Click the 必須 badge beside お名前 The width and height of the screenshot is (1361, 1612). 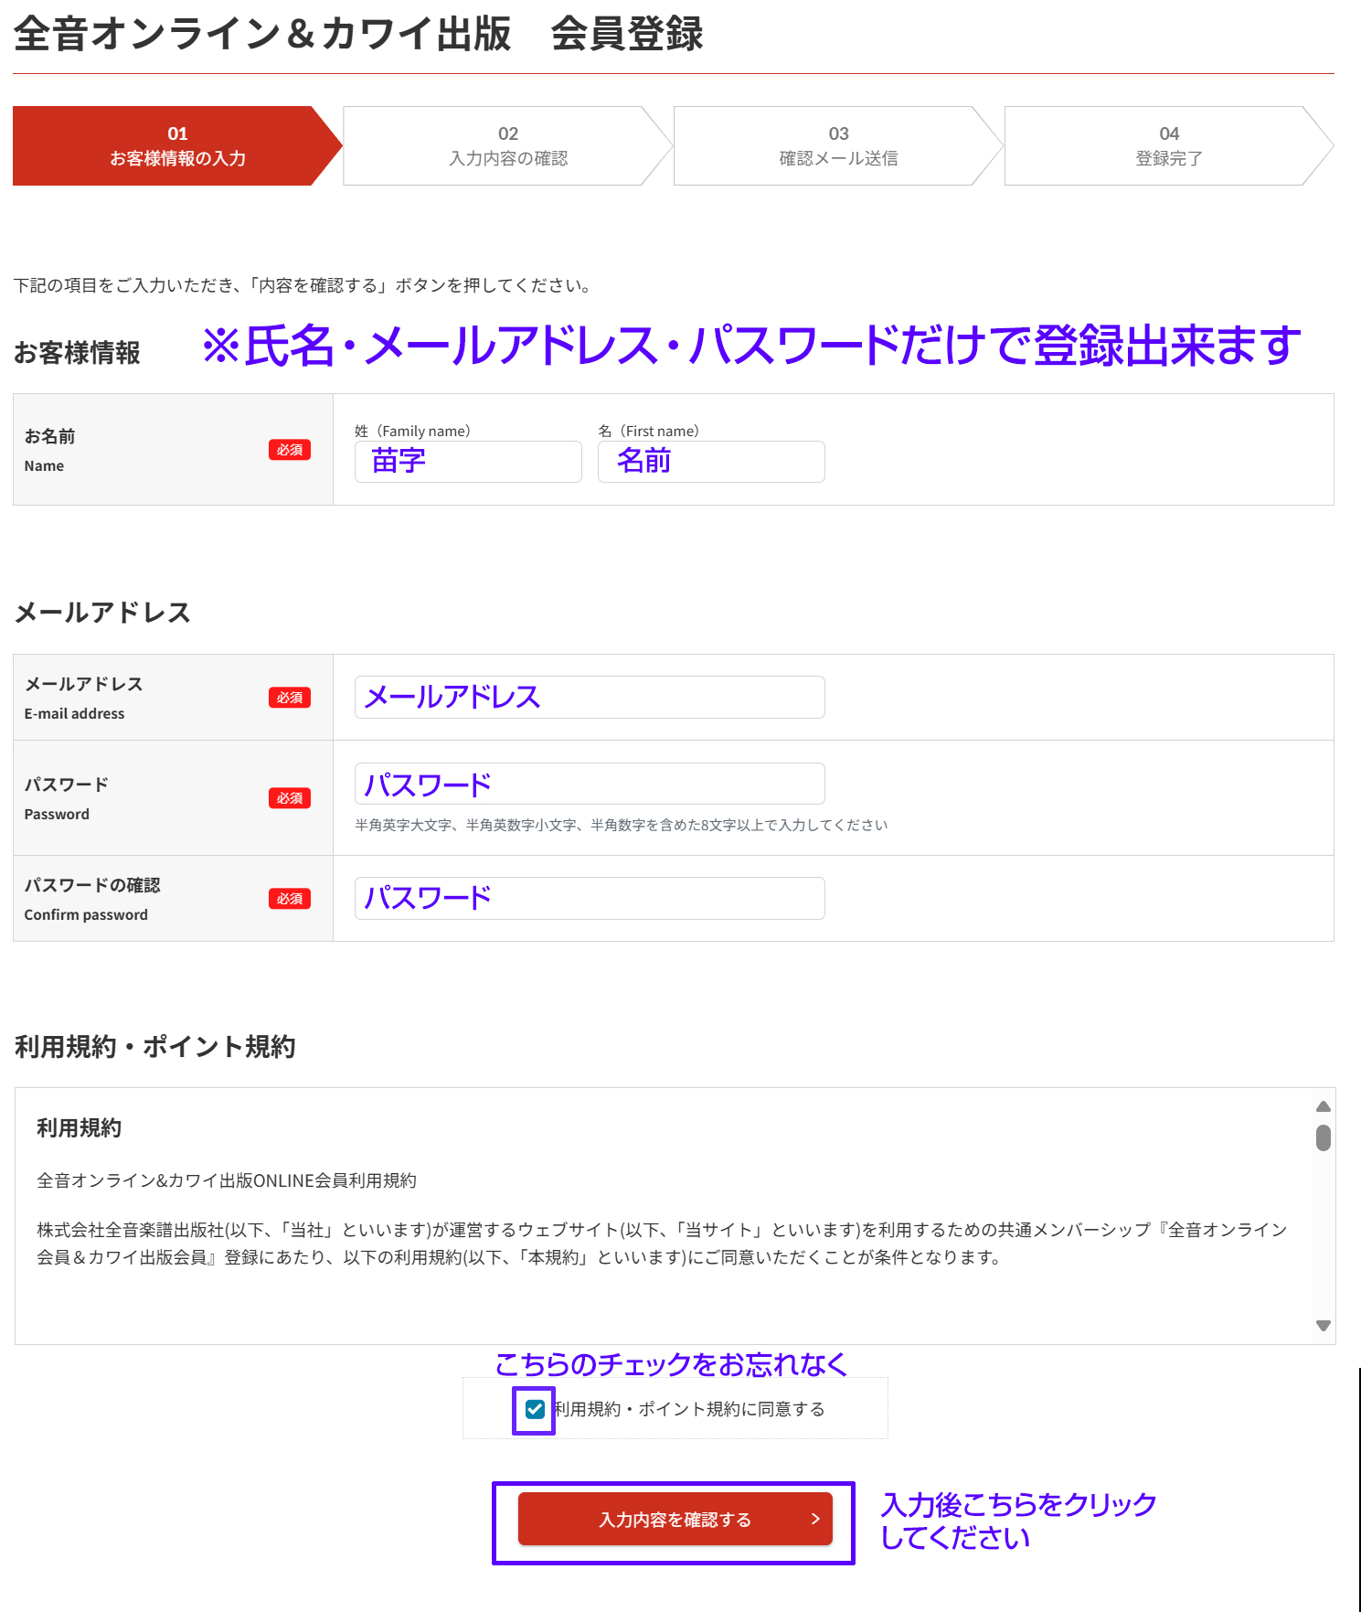[289, 450]
